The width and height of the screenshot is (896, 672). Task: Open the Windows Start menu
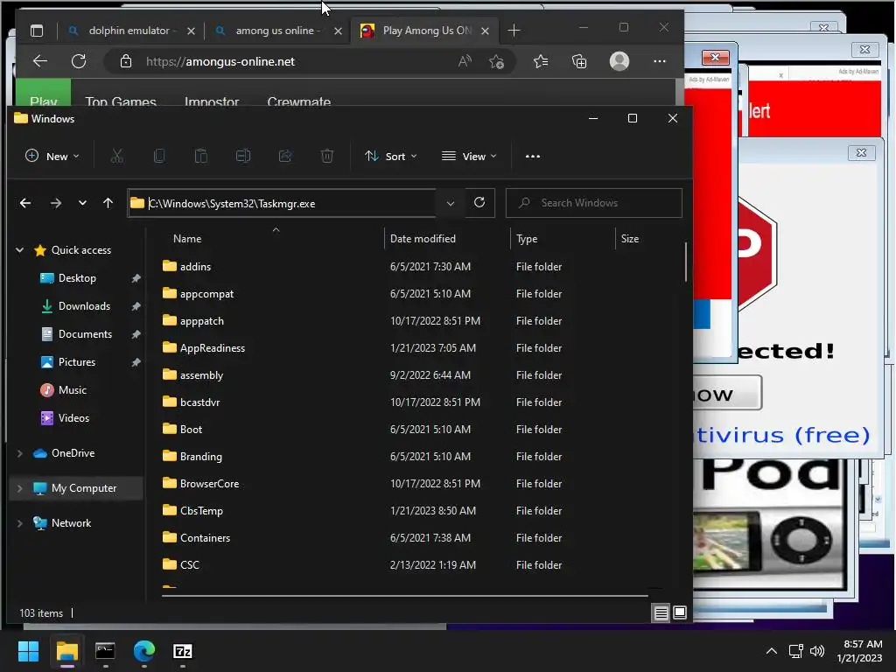pos(28,651)
